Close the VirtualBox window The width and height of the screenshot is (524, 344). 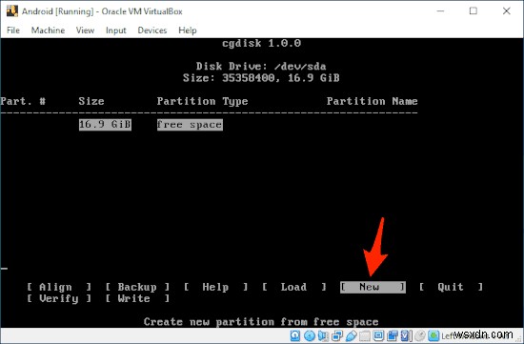pyautogui.click(x=506, y=11)
